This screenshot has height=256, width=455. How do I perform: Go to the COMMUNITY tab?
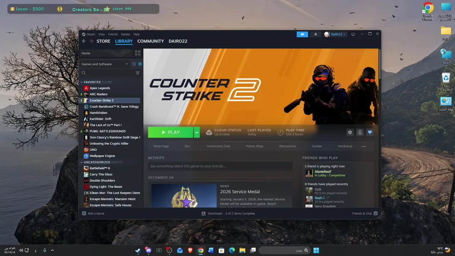click(x=151, y=41)
